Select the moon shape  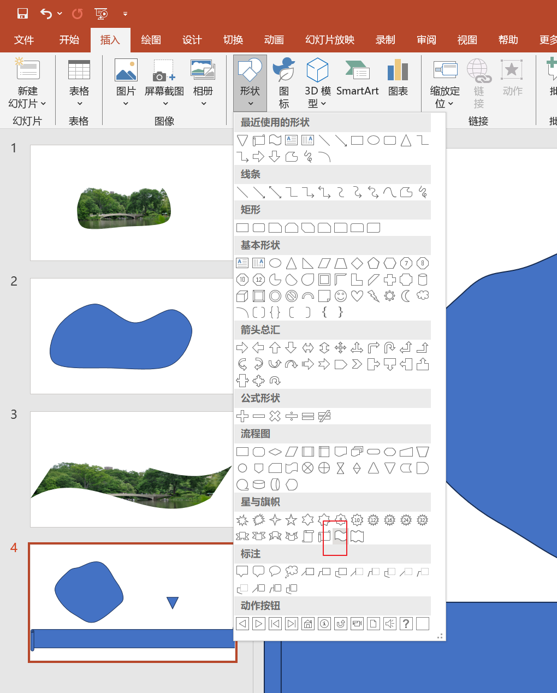(406, 296)
